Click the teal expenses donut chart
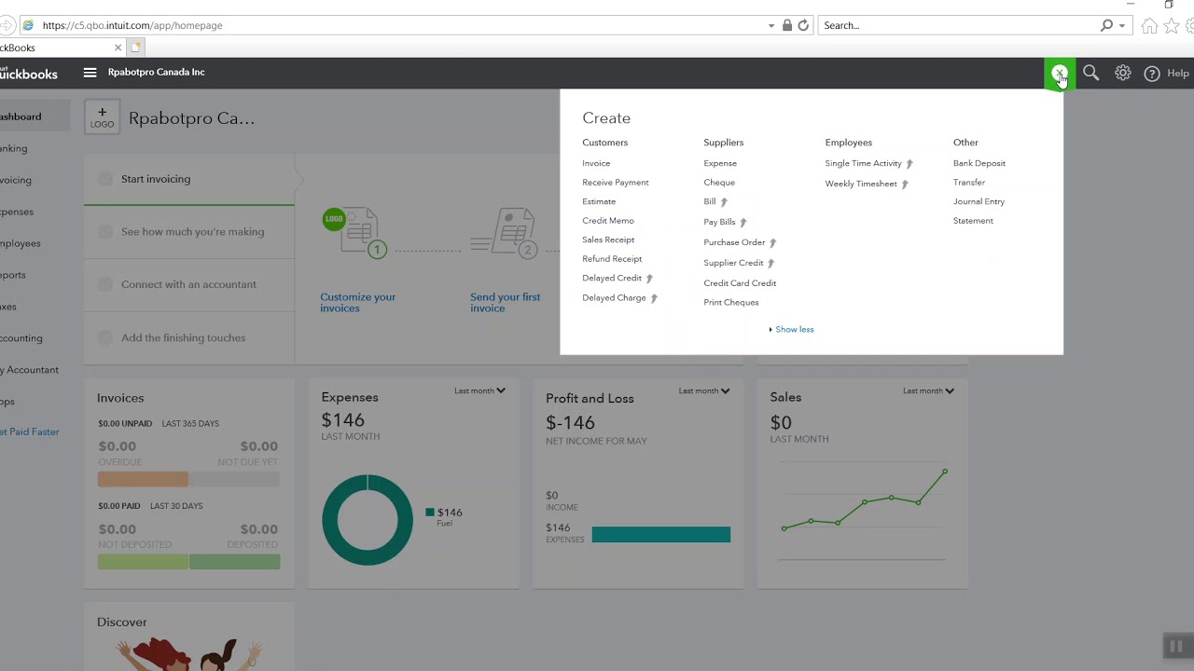This screenshot has height=671, width=1194. coord(368,520)
